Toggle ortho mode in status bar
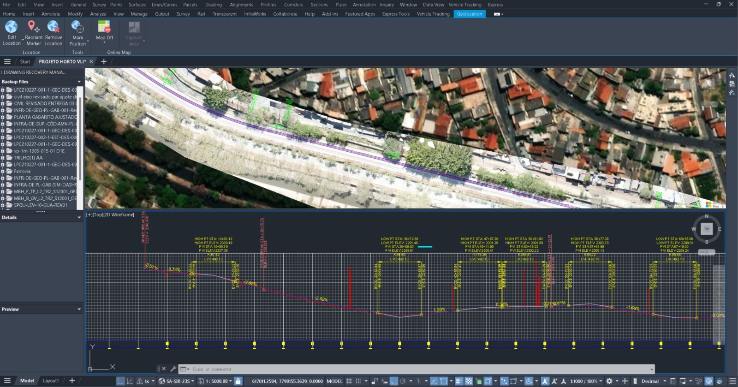 pyautogui.click(x=393, y=381)
